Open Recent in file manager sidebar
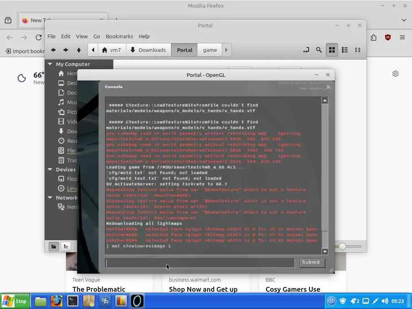 point(67,141)
